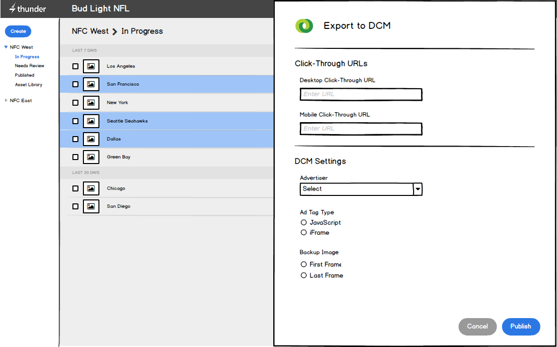The height and width of the screenshot is (347, 557).
Task: Click the Create button
Action: [x=18, y=31]
